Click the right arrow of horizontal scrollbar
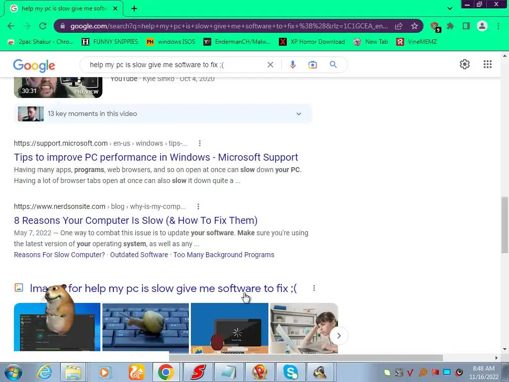 pyautogui.click(x=496, y=358)
